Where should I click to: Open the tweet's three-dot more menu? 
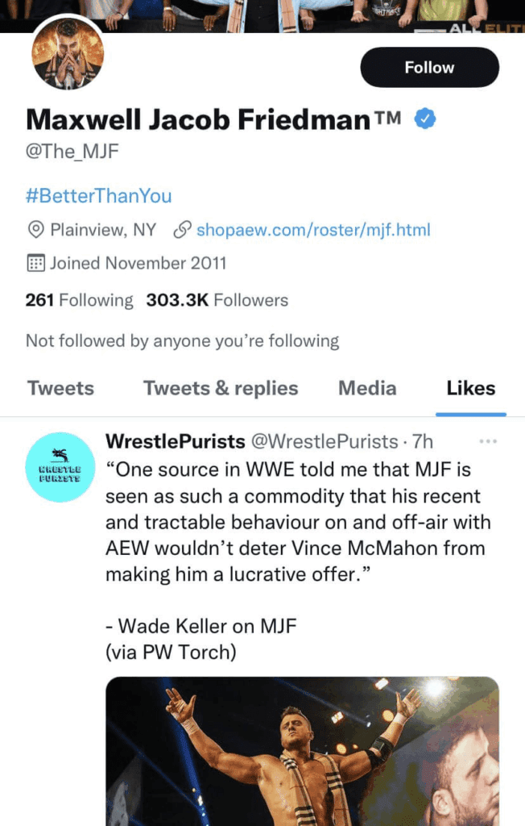488,441
